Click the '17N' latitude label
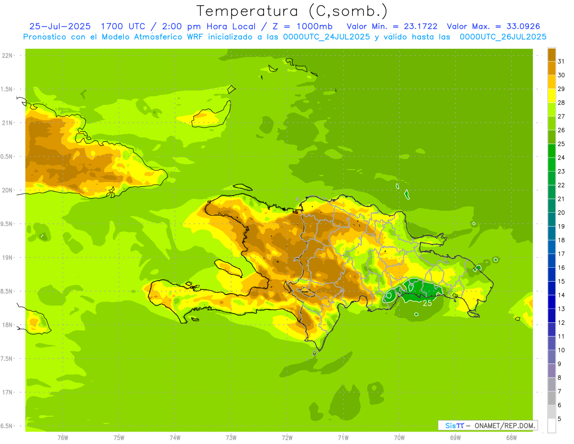 [8, 392]
